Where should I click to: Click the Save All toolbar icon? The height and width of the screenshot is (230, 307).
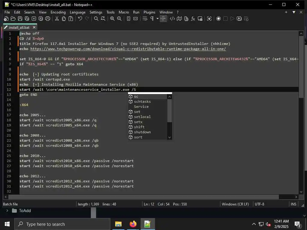(27, 19)
